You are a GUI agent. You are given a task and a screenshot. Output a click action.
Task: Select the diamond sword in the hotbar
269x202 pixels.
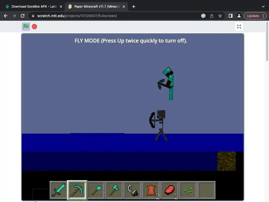[59, 190]
